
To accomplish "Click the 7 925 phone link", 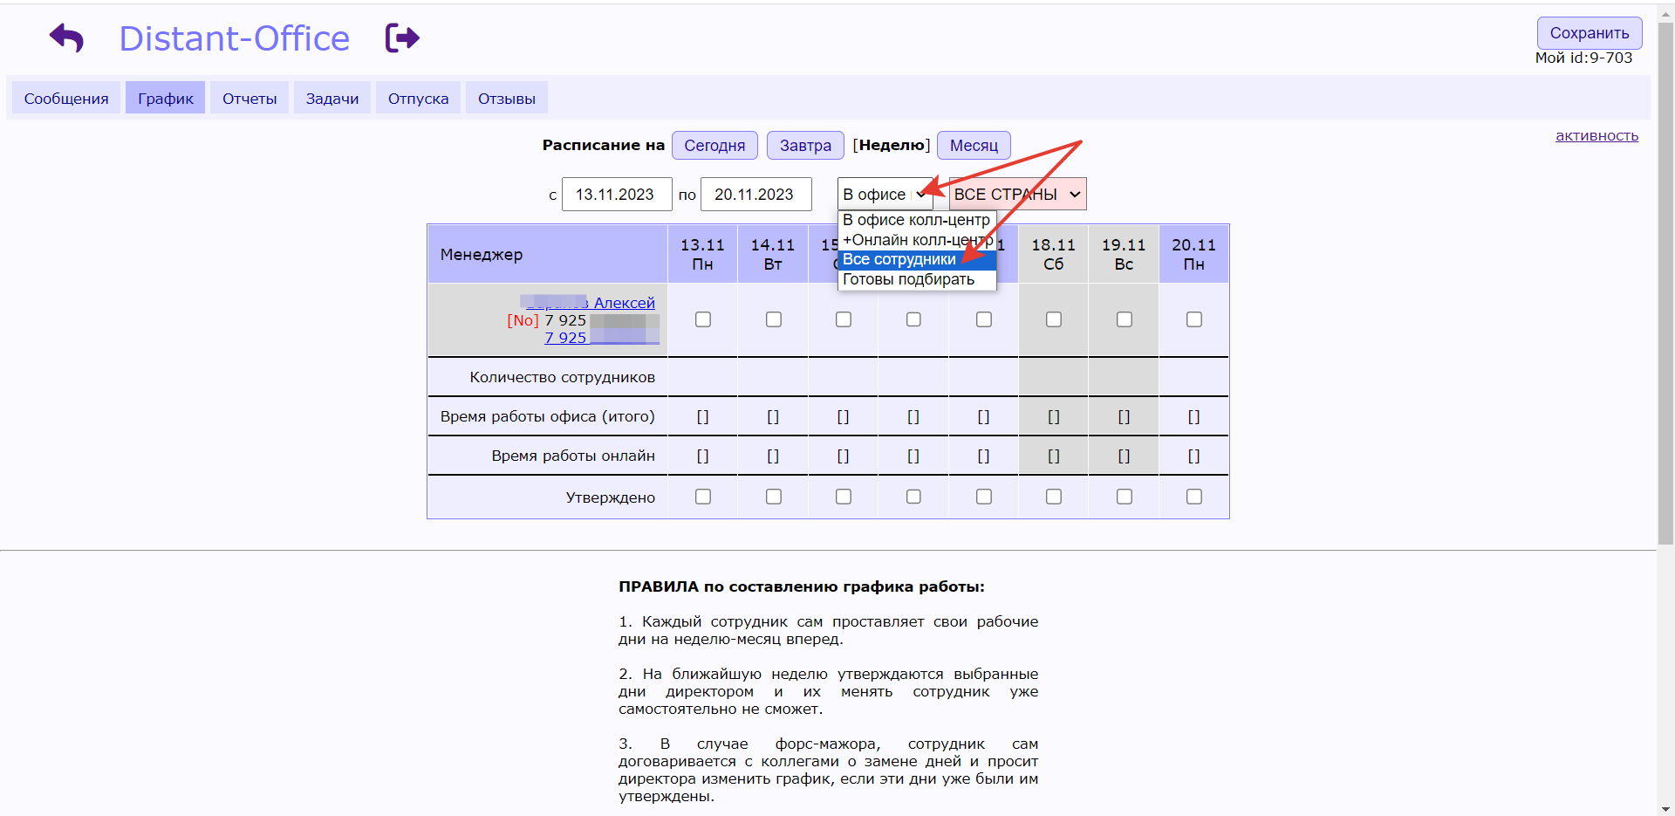I will click(x=601, y=338).
